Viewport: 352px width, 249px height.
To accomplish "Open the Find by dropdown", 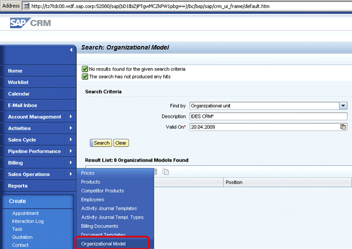I will [x=343, y=105].
